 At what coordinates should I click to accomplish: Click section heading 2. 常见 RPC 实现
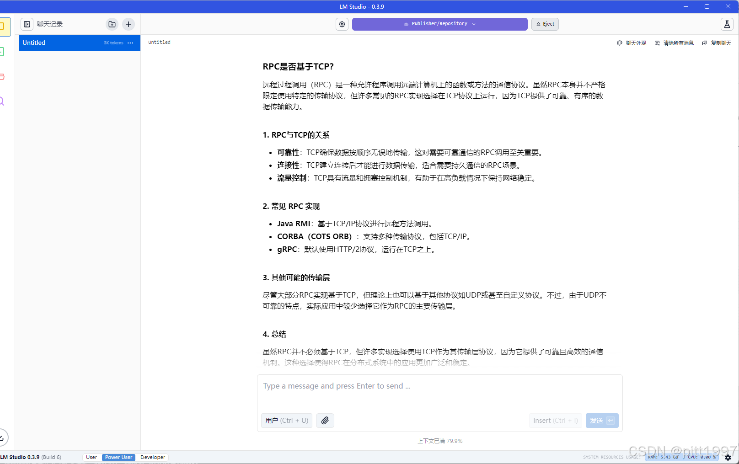291,207
